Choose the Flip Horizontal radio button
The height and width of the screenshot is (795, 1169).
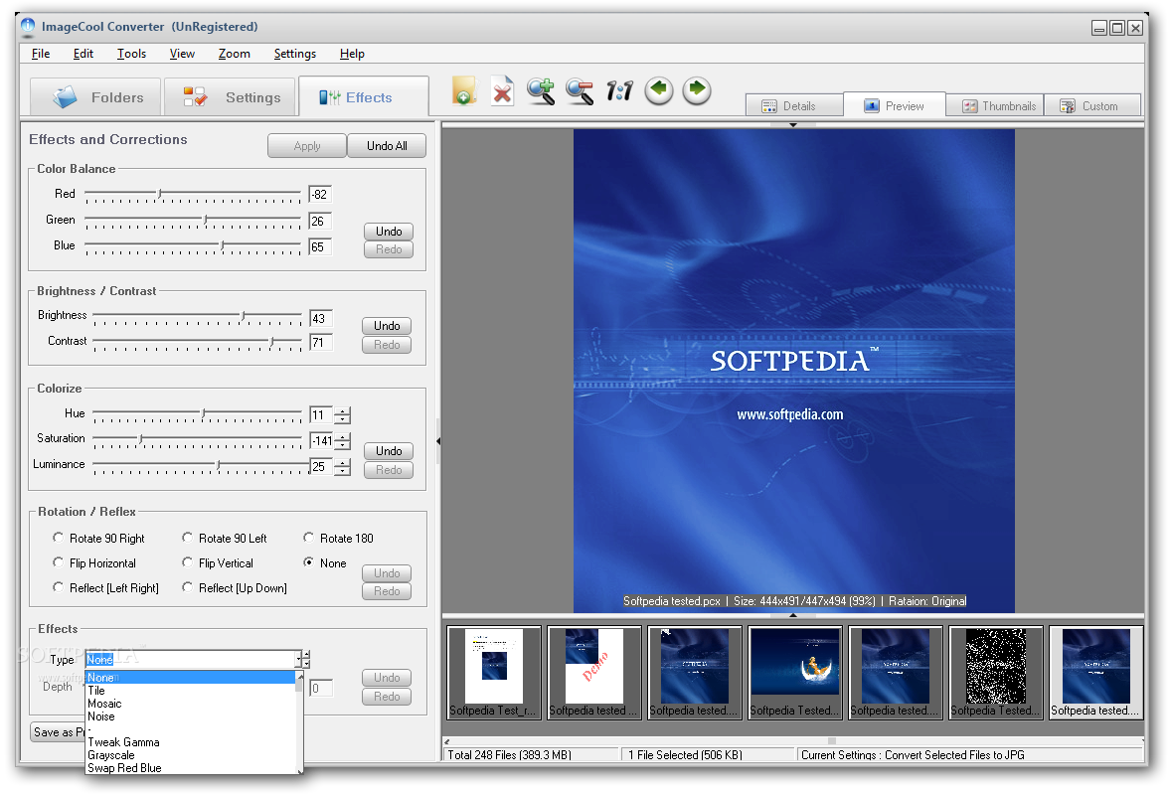(94, 563)
